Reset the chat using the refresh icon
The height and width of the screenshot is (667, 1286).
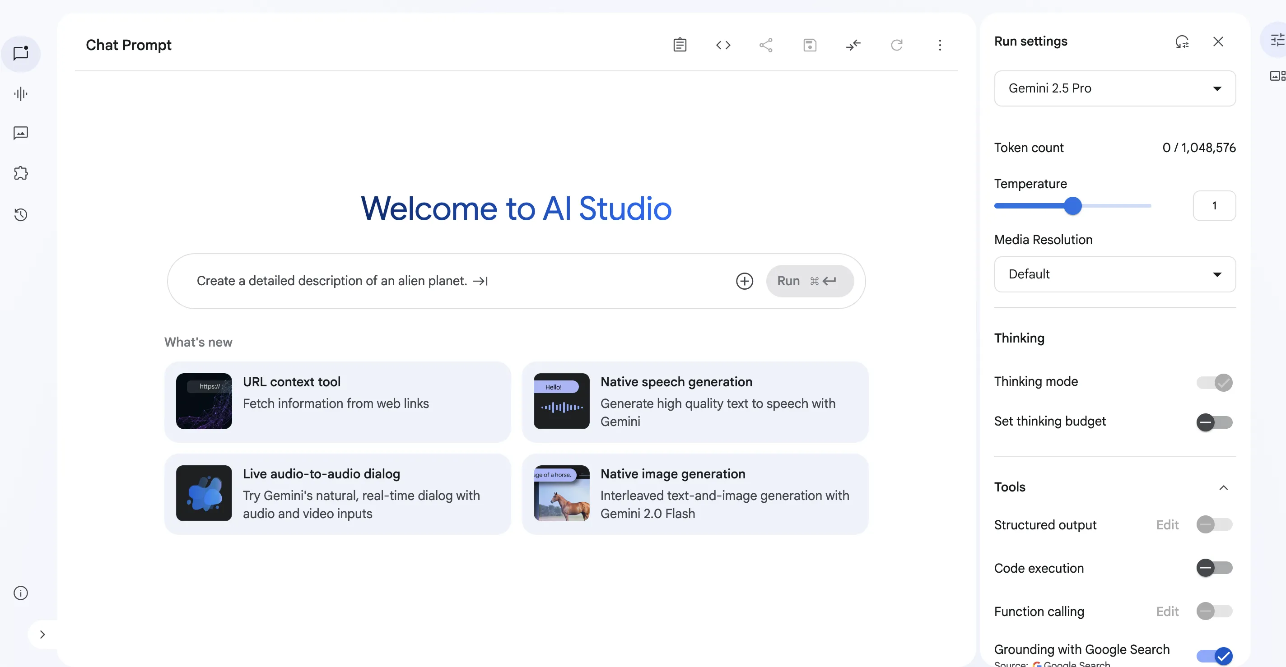click(897, 45)
